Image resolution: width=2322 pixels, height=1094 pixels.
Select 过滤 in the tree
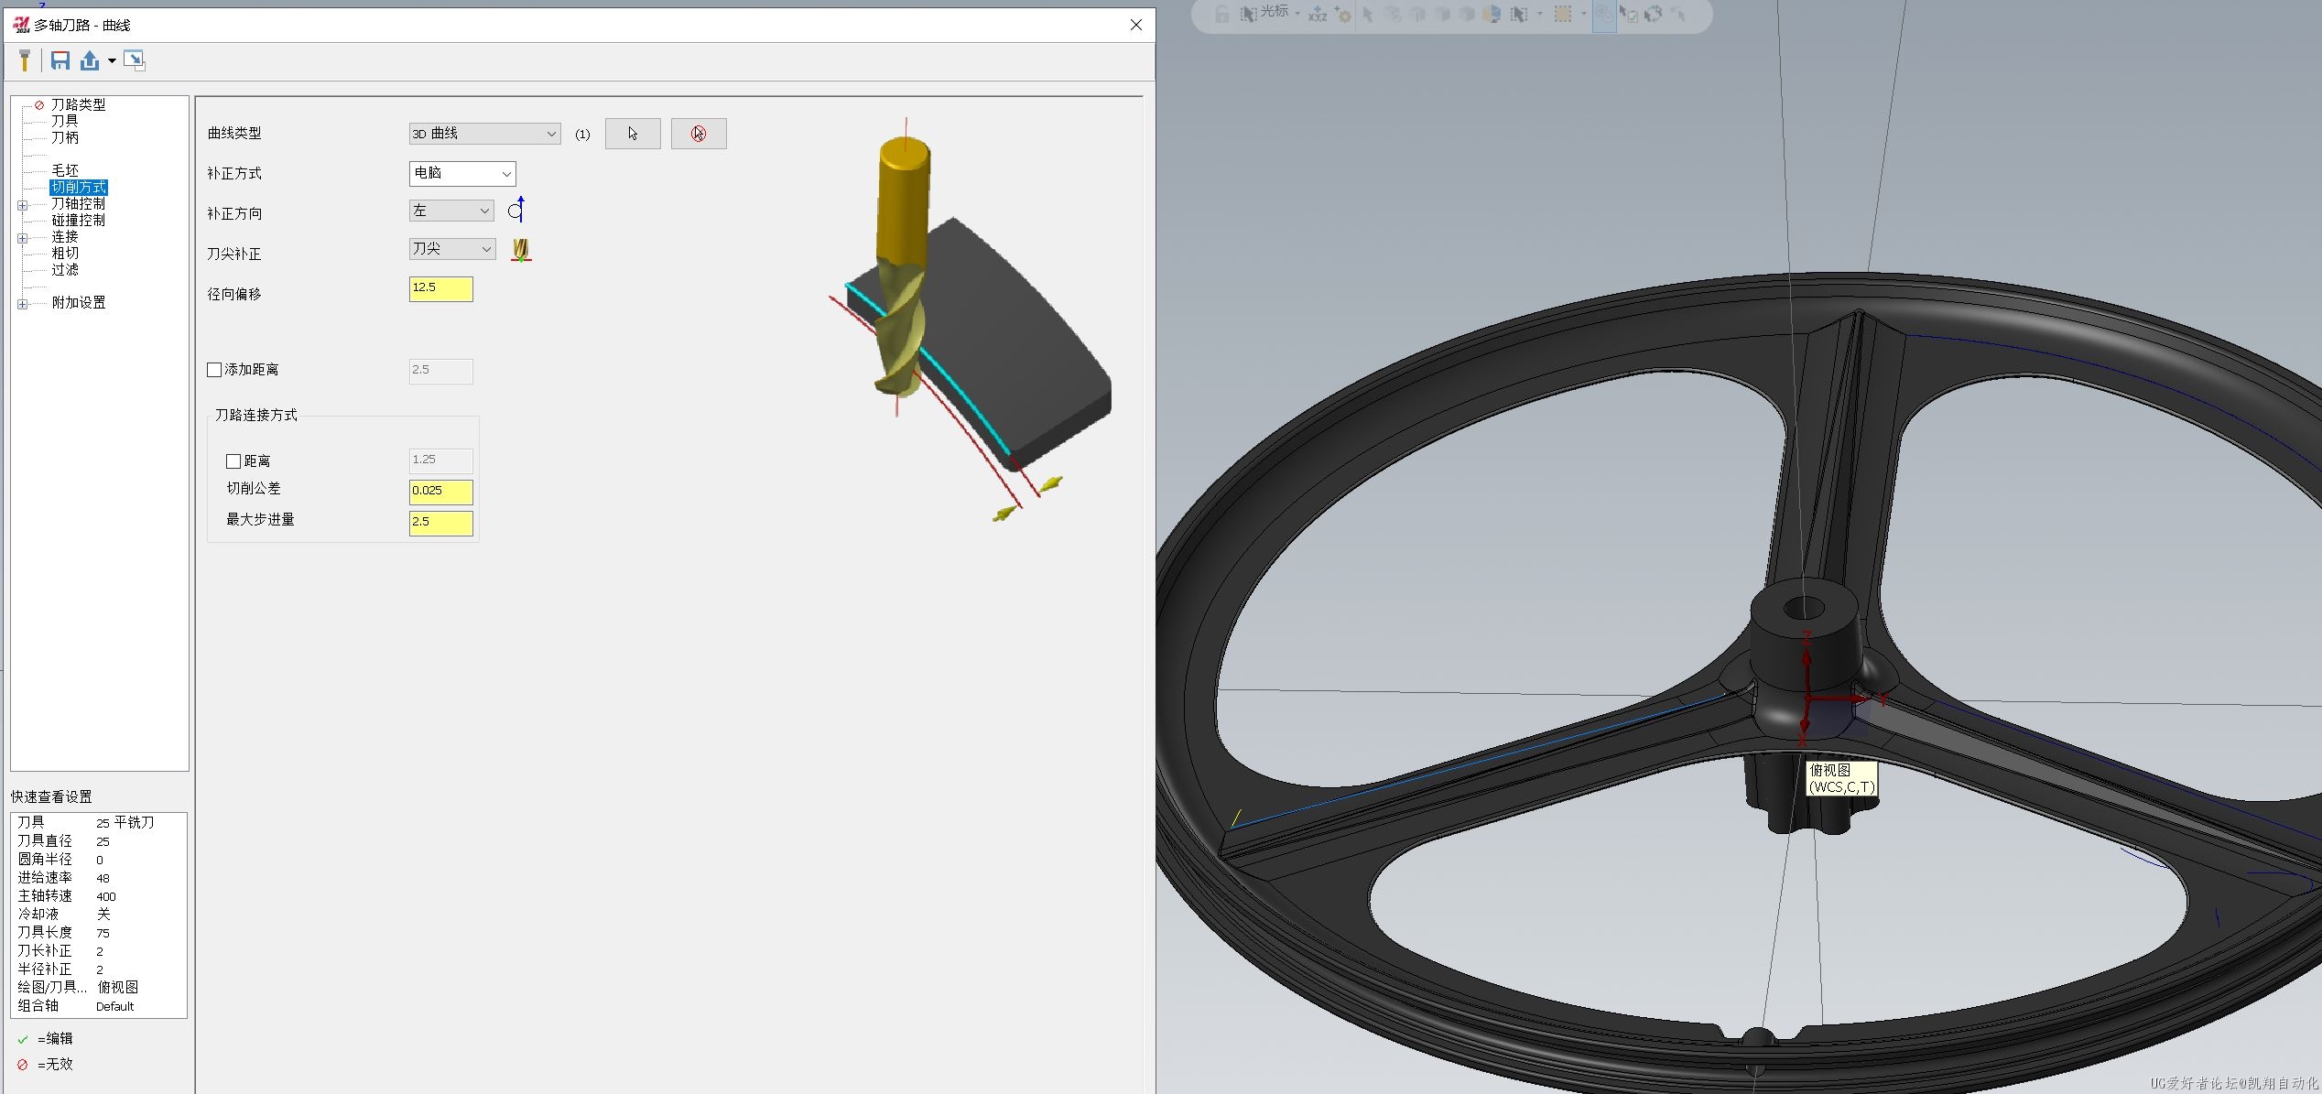click(x=64, y=269)
